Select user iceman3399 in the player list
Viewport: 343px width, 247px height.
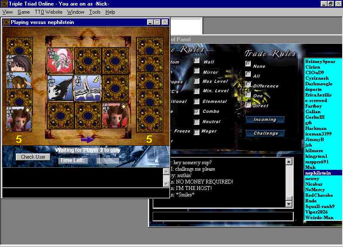(319, 134)
